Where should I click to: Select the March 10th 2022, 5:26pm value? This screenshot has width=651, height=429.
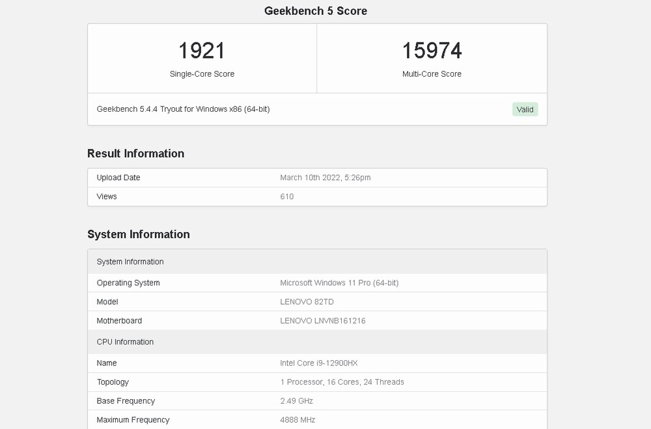coord(325,177)
